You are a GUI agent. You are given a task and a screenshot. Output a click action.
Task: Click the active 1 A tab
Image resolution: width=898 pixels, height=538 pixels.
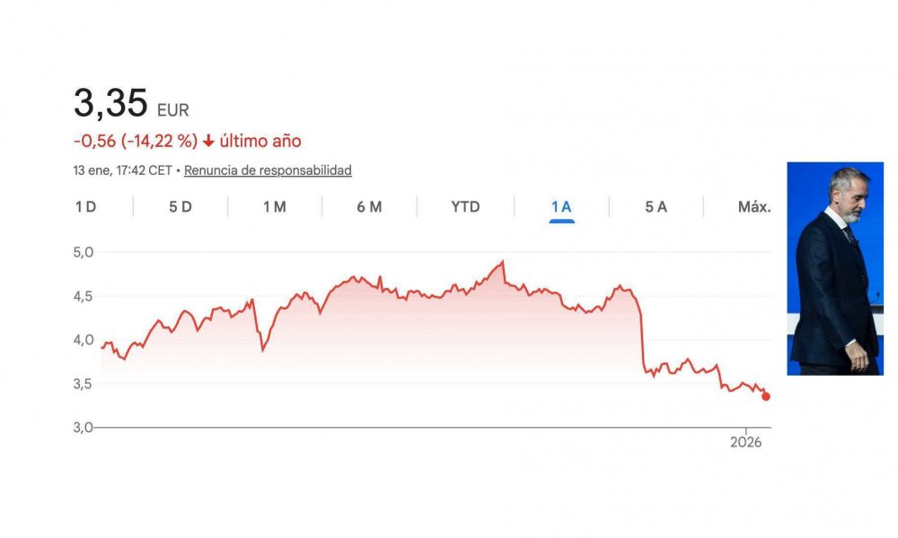click(x=561, y=207)
